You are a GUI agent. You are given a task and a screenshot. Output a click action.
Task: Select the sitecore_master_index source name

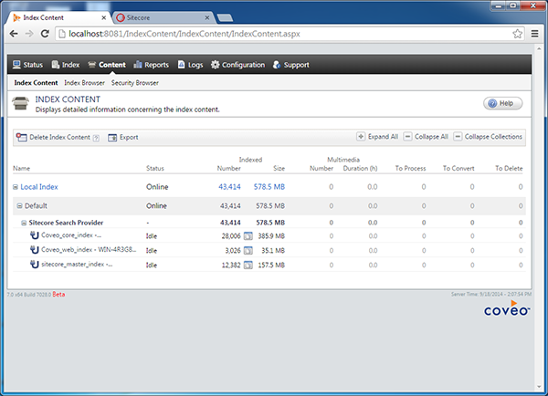pos(77,264)
